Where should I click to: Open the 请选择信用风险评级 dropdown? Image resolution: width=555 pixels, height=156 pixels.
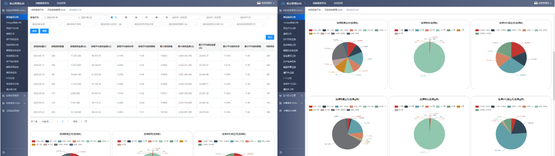(x=148, y=24)
